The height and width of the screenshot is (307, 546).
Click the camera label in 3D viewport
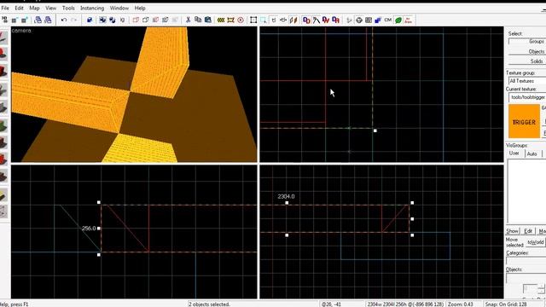coord(21,31)
